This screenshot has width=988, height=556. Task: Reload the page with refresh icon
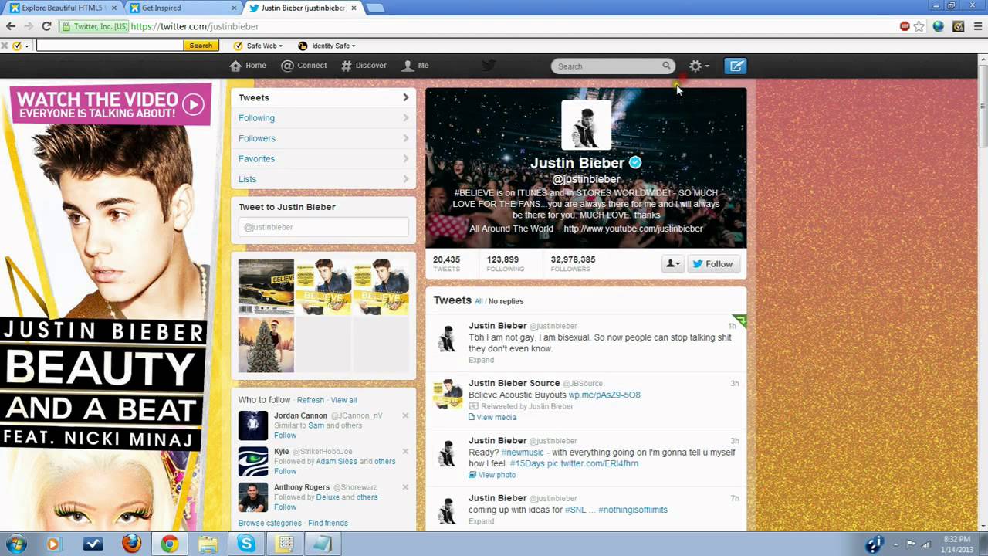[x=46, y=26]
